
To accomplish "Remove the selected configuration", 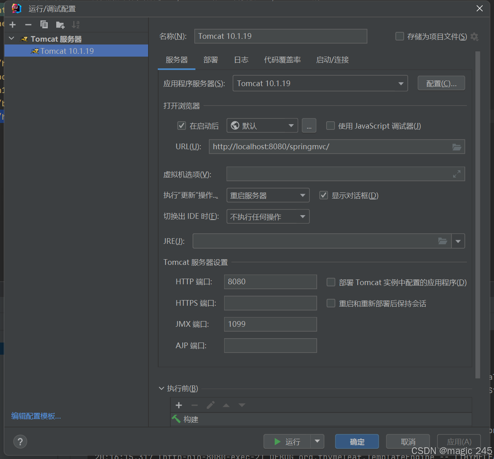I will click(x=28, y=25).
